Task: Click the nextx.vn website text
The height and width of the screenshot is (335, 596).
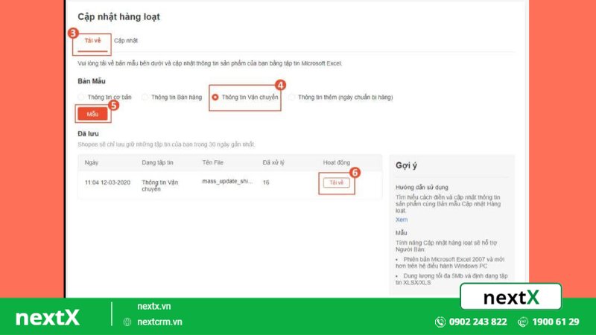Action: tap(154, 306)
